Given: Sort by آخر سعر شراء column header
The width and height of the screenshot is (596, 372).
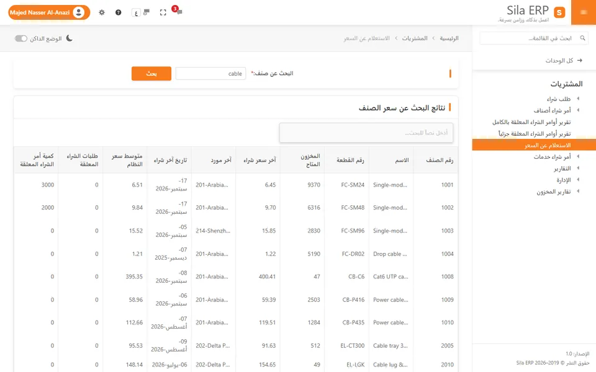Looking at the screenshot, I should click(x=260, y=160).
